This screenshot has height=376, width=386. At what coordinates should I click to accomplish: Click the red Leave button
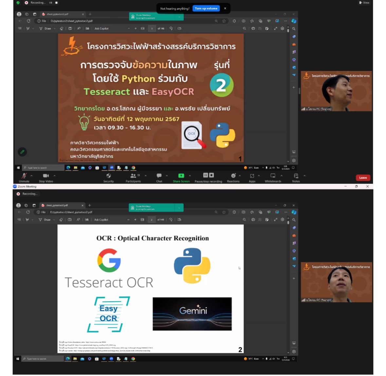click(x=363, y=178)
